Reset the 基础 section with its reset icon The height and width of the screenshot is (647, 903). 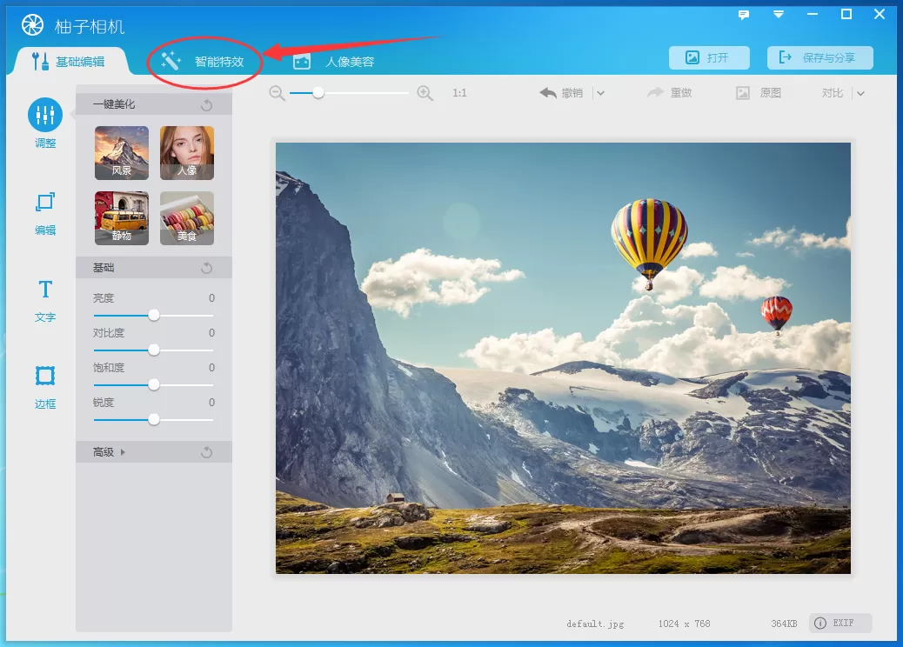tap(207, 268)
